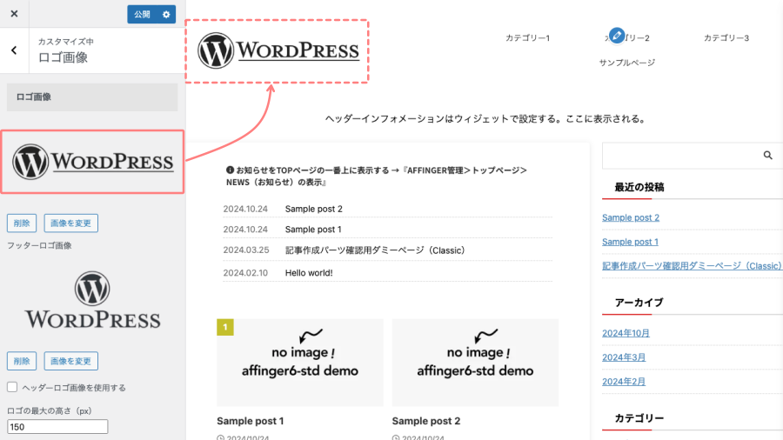Open the 2024年10月 archive link
The image size is (783, 440).
pos(626,333)
